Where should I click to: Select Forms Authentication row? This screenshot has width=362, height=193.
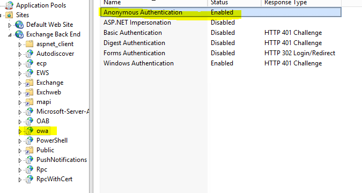[221, 53]
